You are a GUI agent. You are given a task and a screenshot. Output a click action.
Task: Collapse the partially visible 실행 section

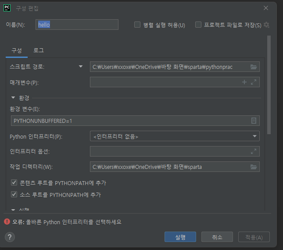coord(13,210)
